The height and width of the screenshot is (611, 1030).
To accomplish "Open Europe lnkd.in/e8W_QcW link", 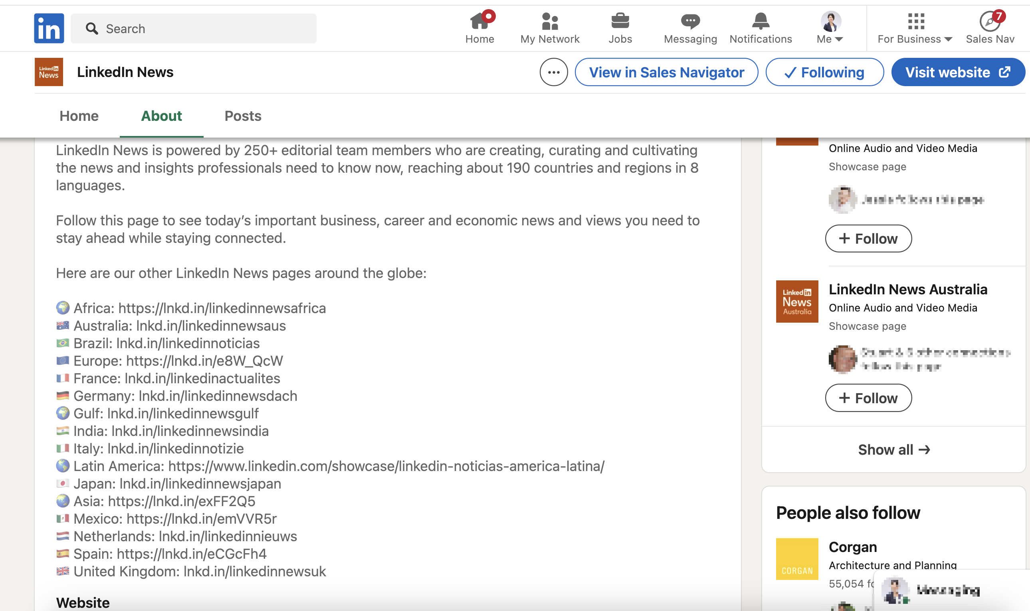I will pyautogui.click(x=204, y=361).
